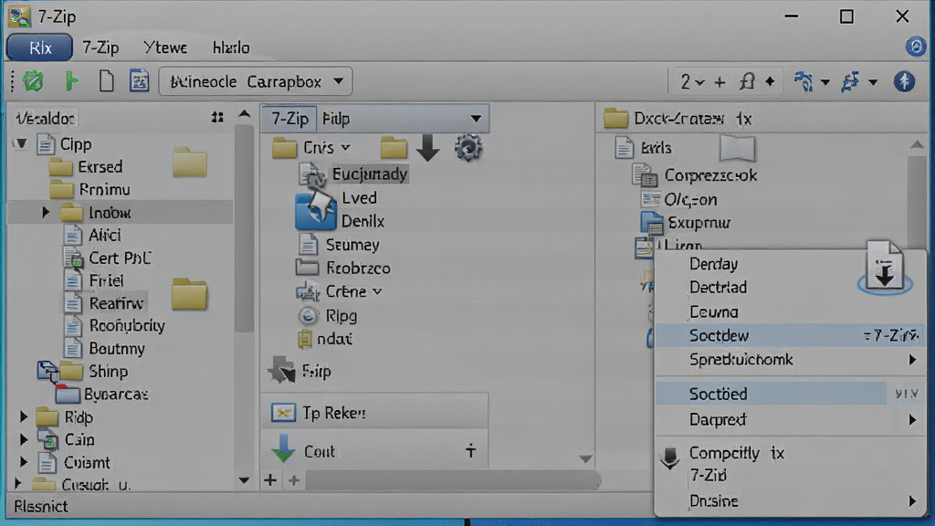Select the Denilx entry
This screenshot has width=935, height=526.
(362, 221)
